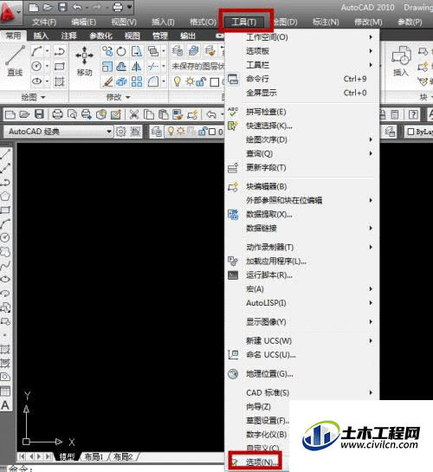Expand the 动作录制器(T) submenu
Image resolution: width=433 pixels, height=472 pixels.
(x=302, y=247)
